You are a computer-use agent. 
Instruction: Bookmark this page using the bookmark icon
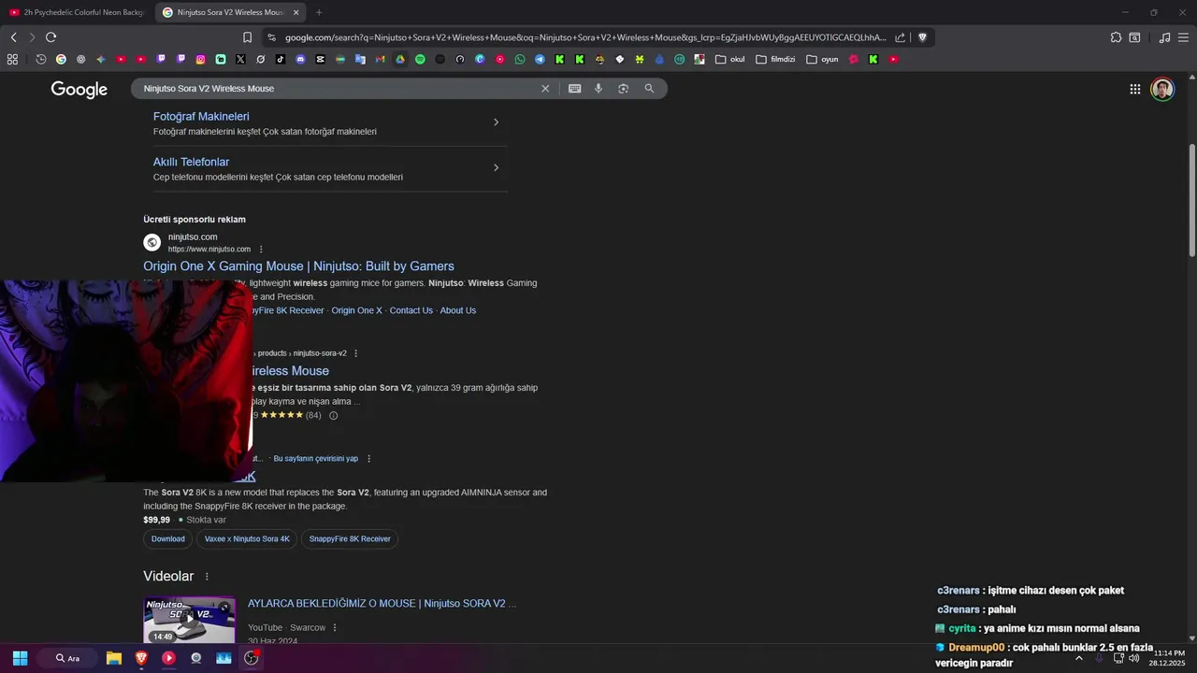coord(247,37)
